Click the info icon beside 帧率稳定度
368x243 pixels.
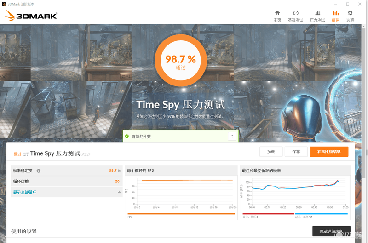(x=39, y=170)
